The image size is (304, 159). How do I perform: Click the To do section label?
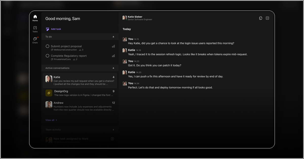(x=49, y=37)
